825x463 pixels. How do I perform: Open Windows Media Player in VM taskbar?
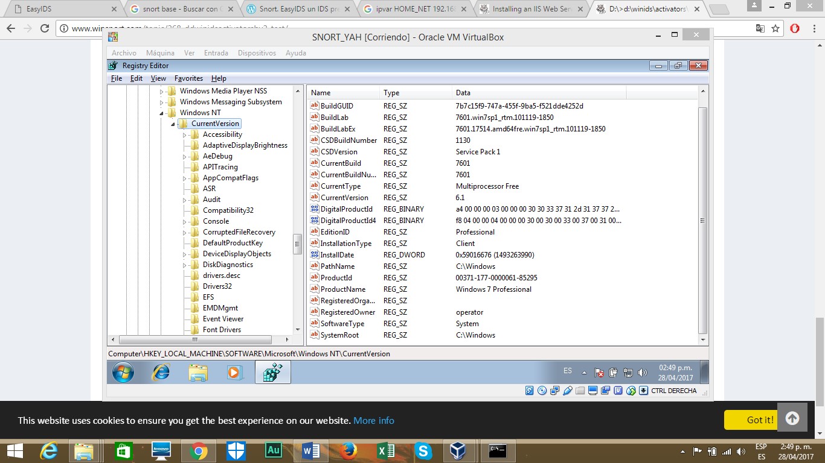tap(234, 373)
